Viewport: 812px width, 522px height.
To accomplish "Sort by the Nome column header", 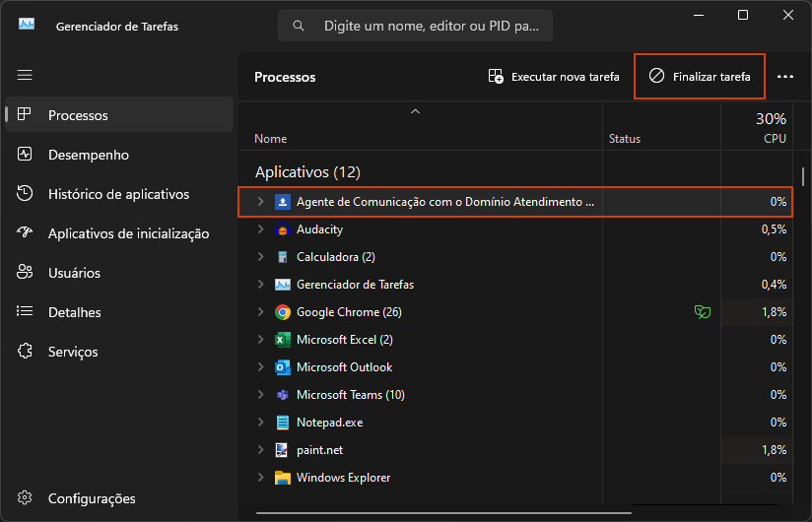I will [x=270, y=139].
